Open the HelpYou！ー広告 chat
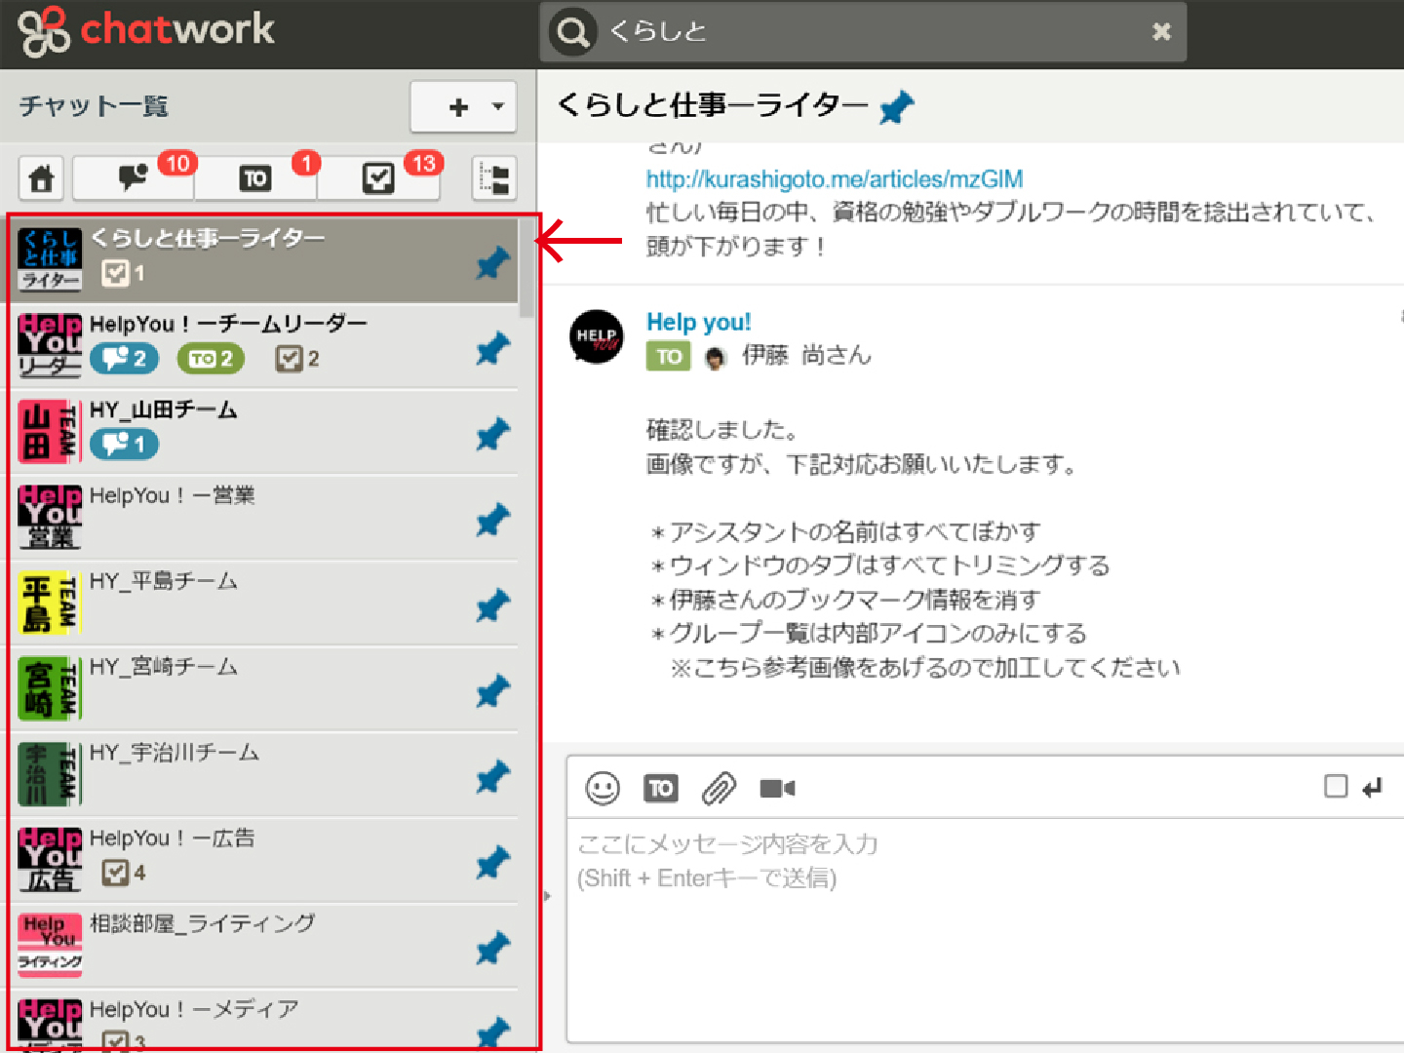 263,860
